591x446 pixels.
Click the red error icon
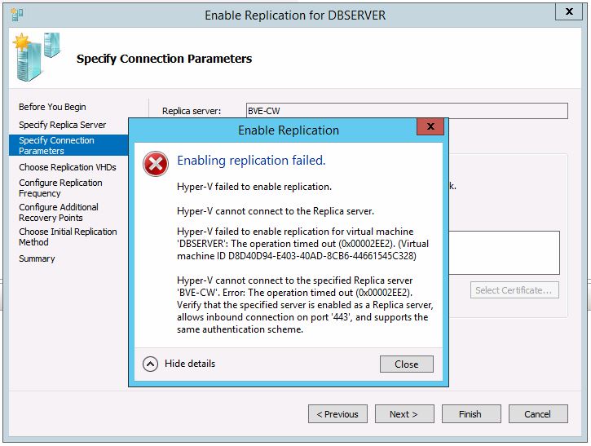coord(155,164)
